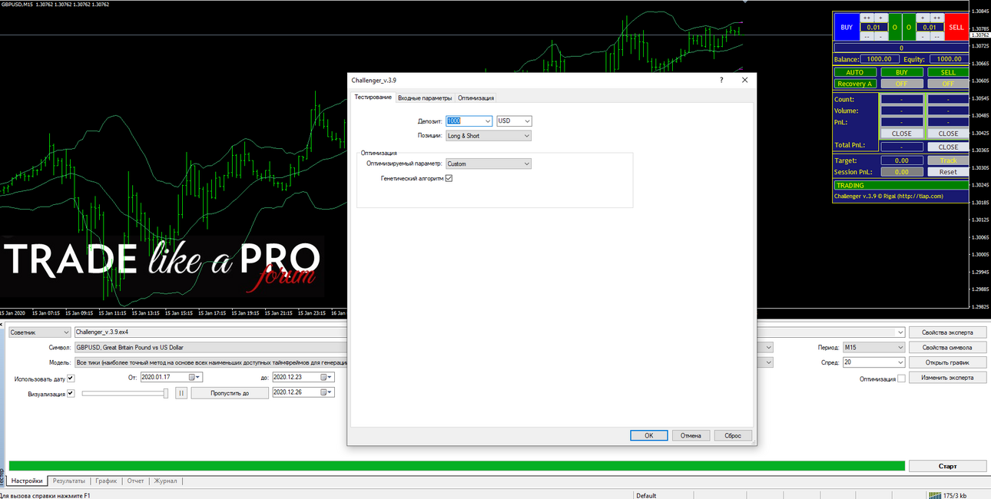This screenshot has width=991, height=499.
Task: Click the -- lot button beside SELL
Action: 937,36
